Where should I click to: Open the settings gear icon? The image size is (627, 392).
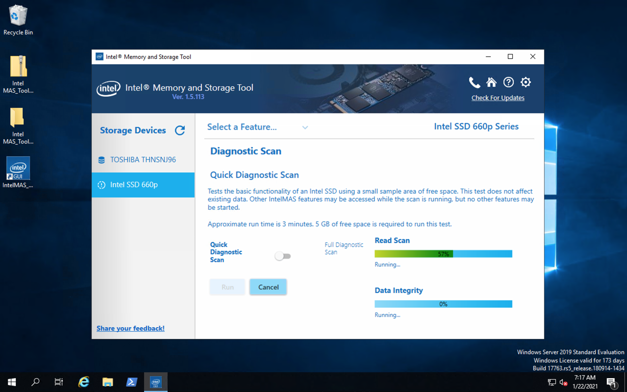(x=525, y=82)
